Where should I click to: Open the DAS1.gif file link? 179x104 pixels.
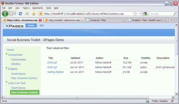click(52, 67)
